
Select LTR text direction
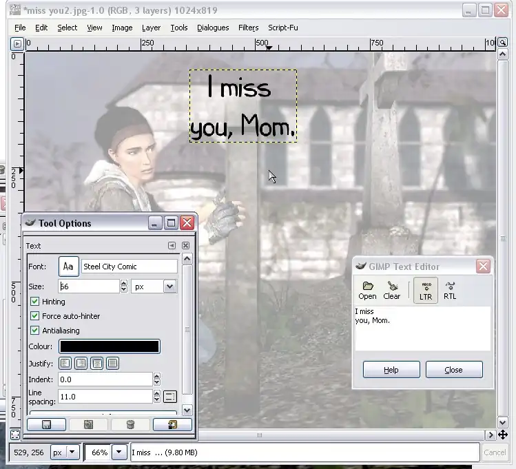click(425, 290)
